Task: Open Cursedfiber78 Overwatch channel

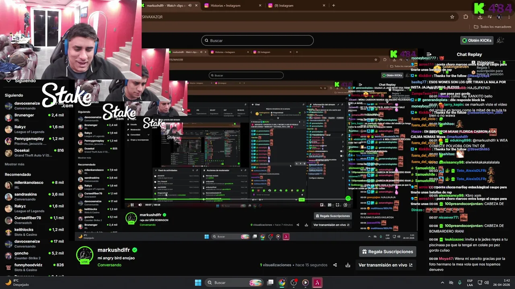Action: pyautogui.click(x=34, y=220)
